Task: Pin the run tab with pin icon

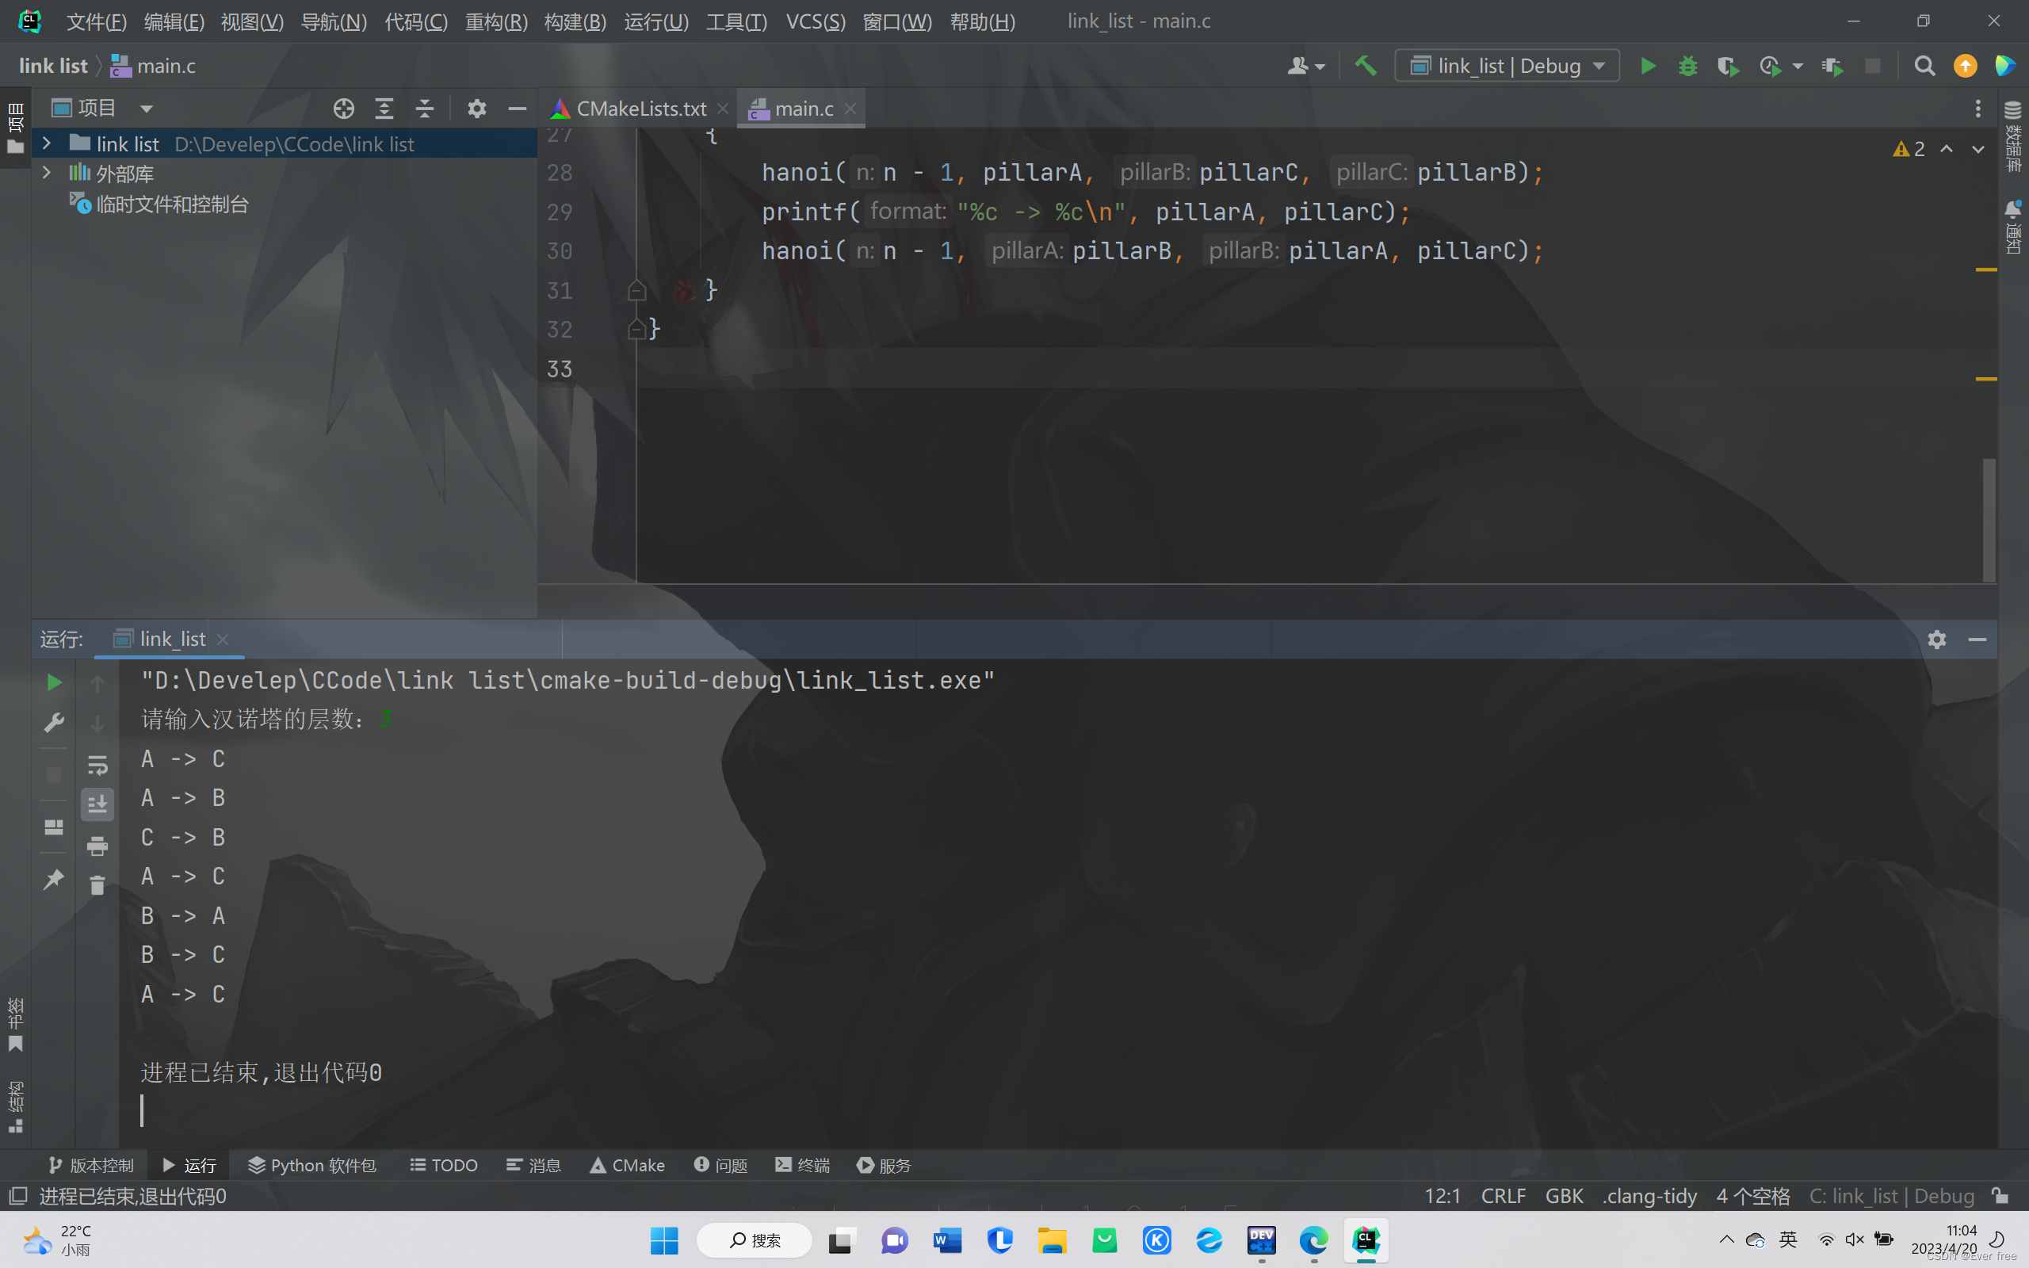Action: pyautogui.click(x=54, y=879)
